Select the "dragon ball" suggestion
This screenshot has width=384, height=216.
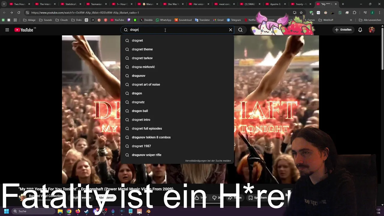[177, 111]
